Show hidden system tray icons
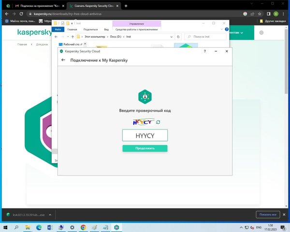 tap(241, 228)
